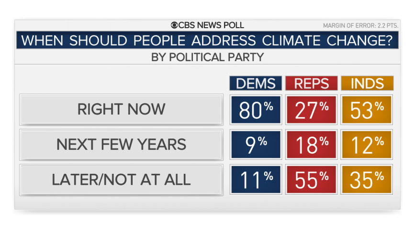The height and width of the screenshot is (233, 415).
Task: Click the LATER/NOT AT ALL row label
Action: 121,180
